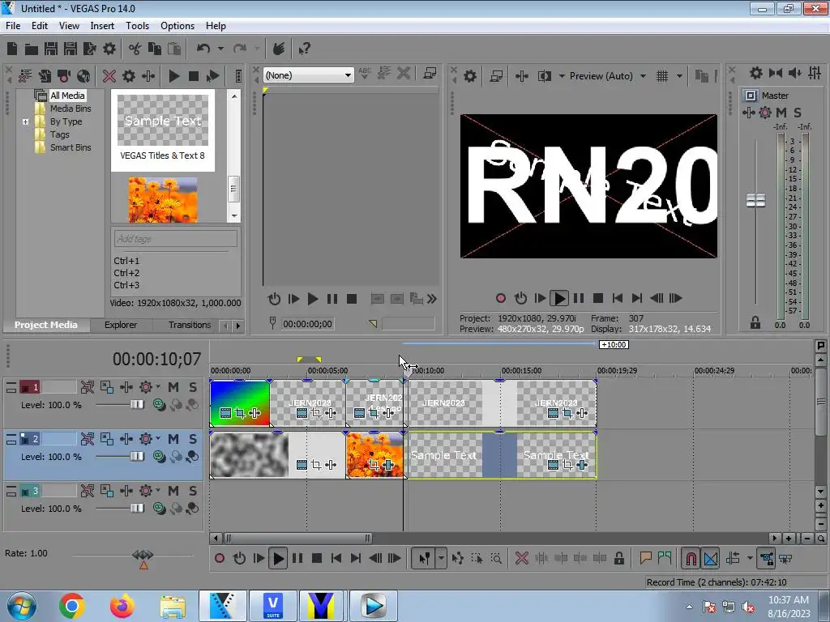Viewport: 830px width, 622px height.
Task: Click Dim Output speaker icon in Master
Action: click(x=794, y=73)
